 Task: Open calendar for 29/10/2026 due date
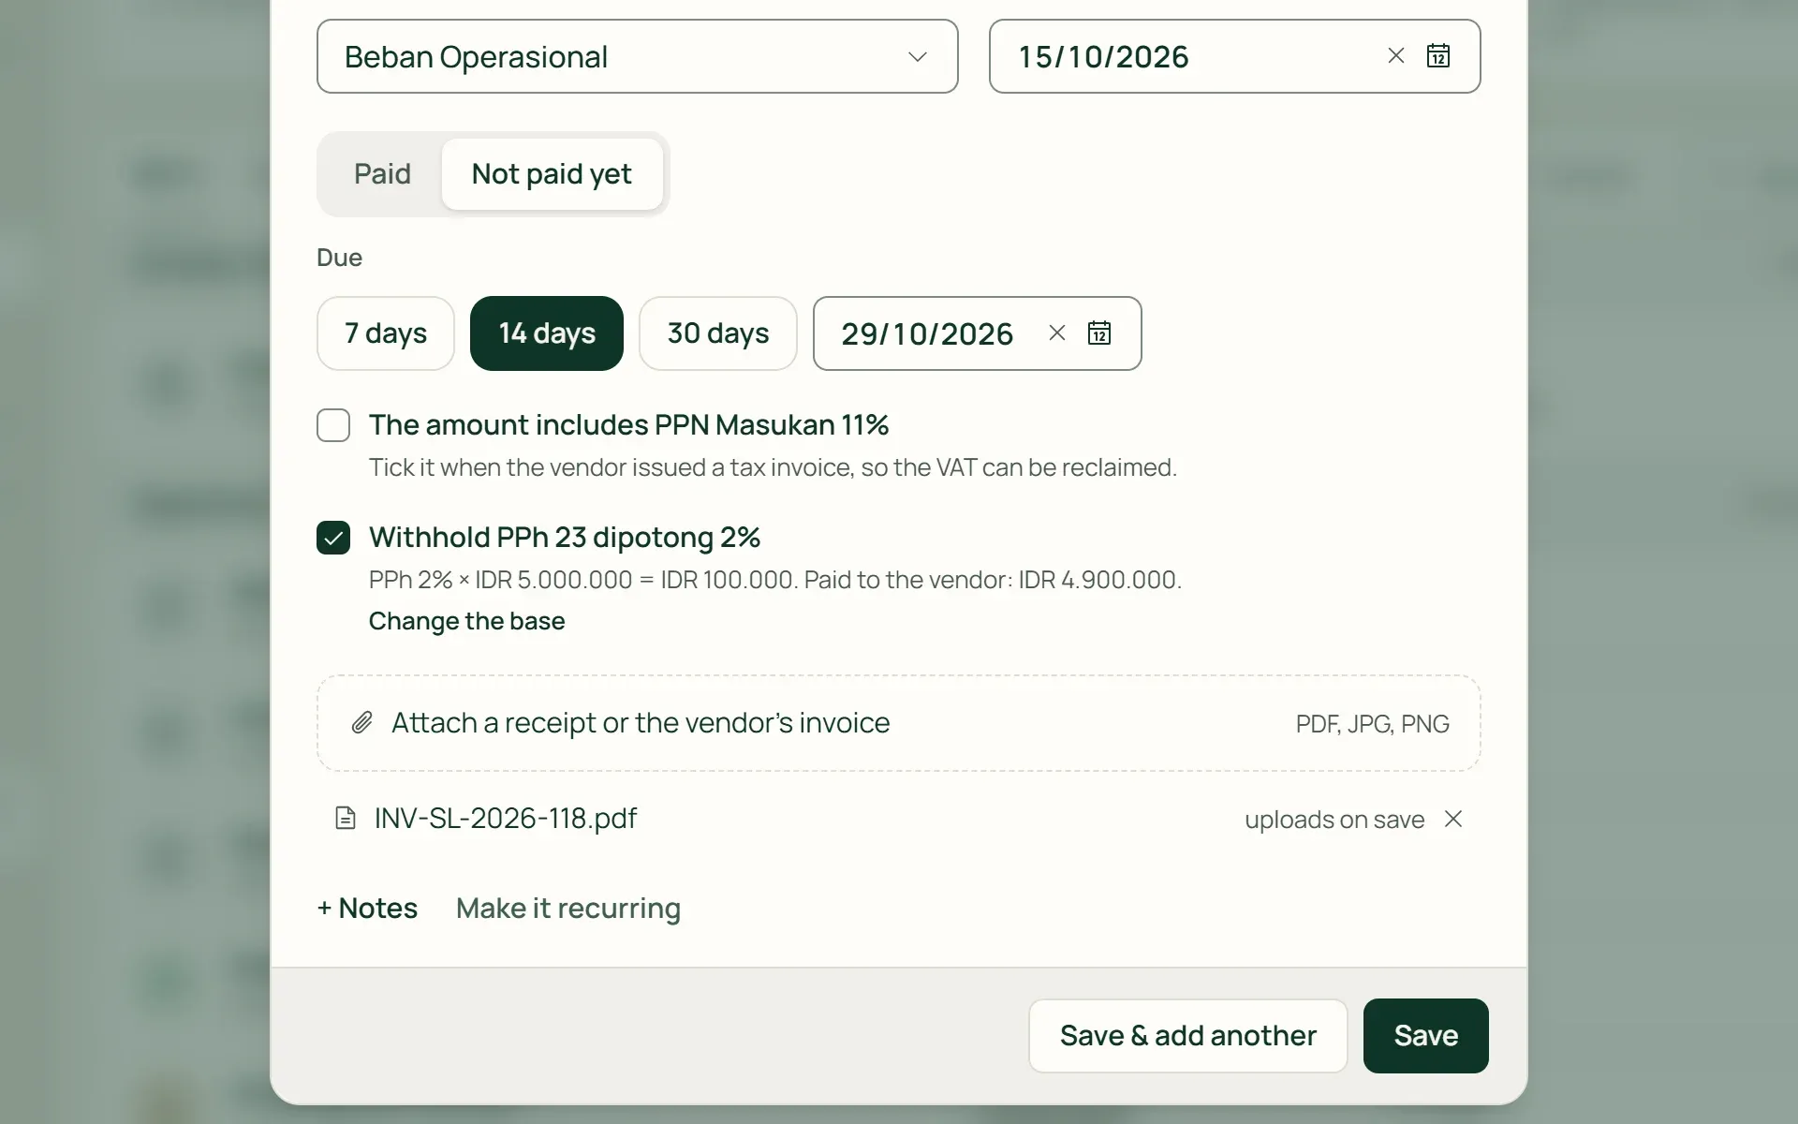click(x=1099, y=333)
